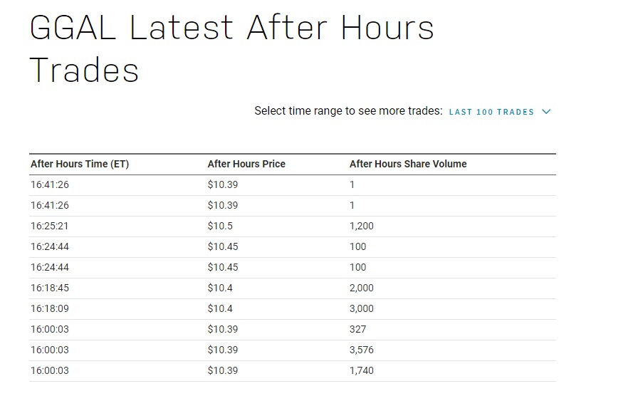
Task: Select the $10.39 price in the 327-share row
Action: coord(223,329)
